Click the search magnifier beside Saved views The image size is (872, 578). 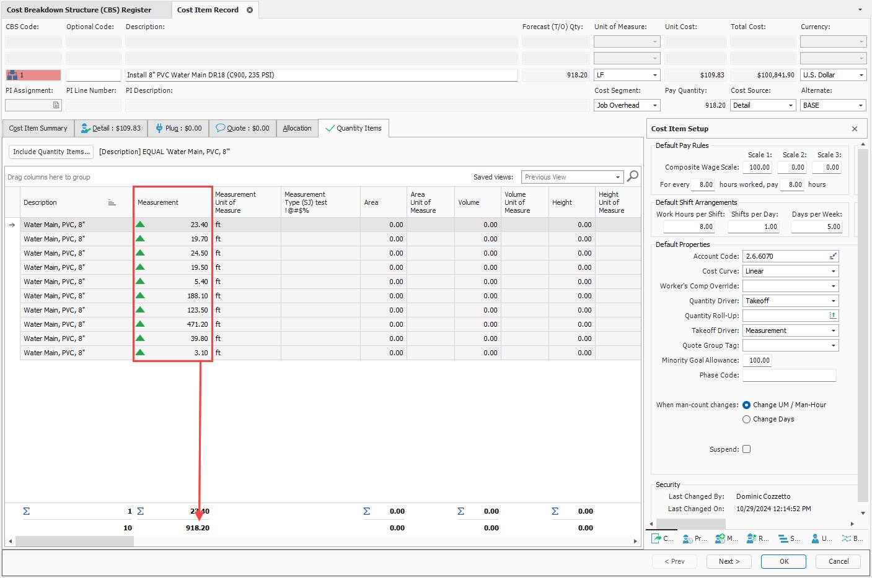click(x=632, y=176)
